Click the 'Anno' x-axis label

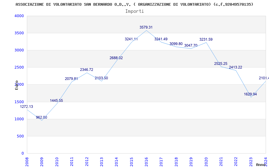261,165
